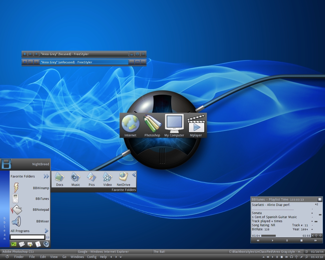The width and height of the screenshot is (325, 260).
Task: Click the second left button on focused FreeStyler title bar
Action: 30,54
